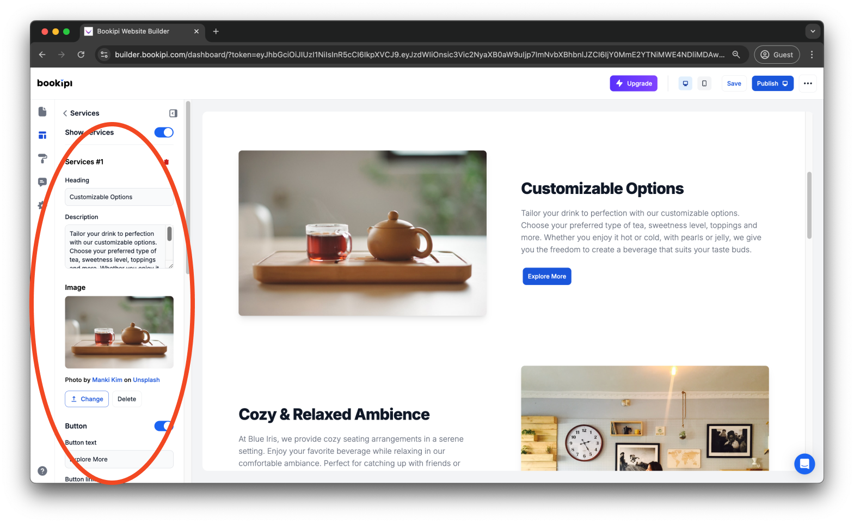Select the Sections layout icon in sidebar
The image size is (854, 523).
pyautogui.click(x=42, y=135)
